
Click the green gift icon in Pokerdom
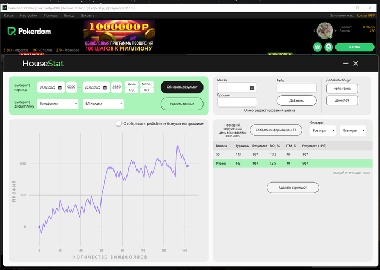click(x=318, y=47)
